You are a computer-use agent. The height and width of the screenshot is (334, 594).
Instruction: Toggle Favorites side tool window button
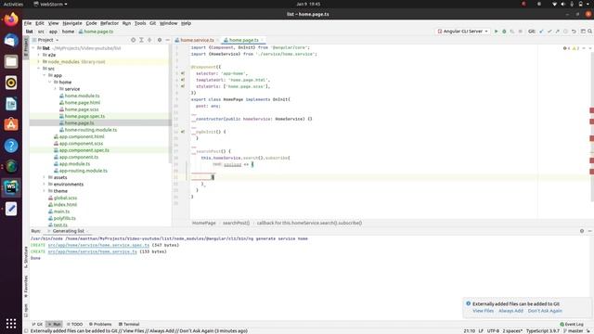[26, 287]
